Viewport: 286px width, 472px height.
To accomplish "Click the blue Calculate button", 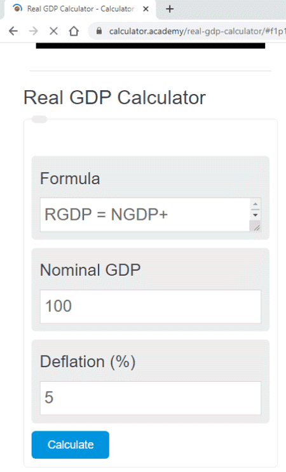I will (x=71, y=445).
